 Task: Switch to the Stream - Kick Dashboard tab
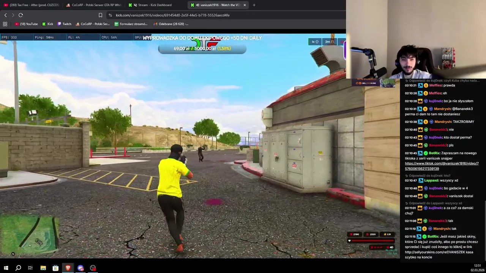[156, 5]
